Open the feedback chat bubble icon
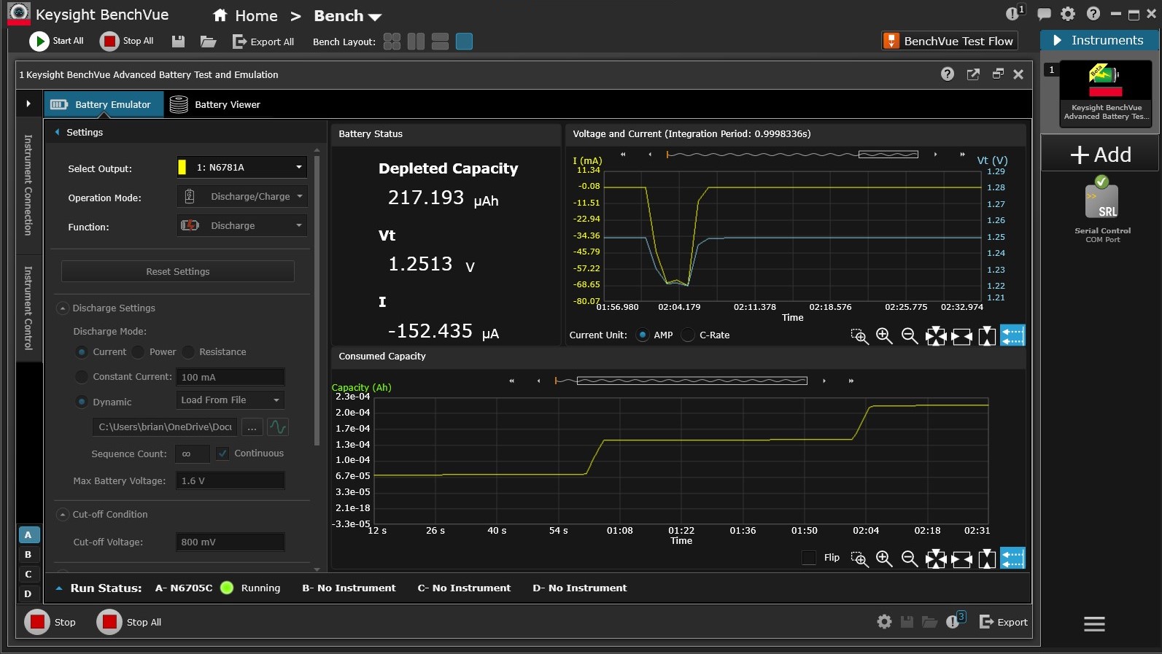This screenshot has width=1162, height=654. point(1044,14)
